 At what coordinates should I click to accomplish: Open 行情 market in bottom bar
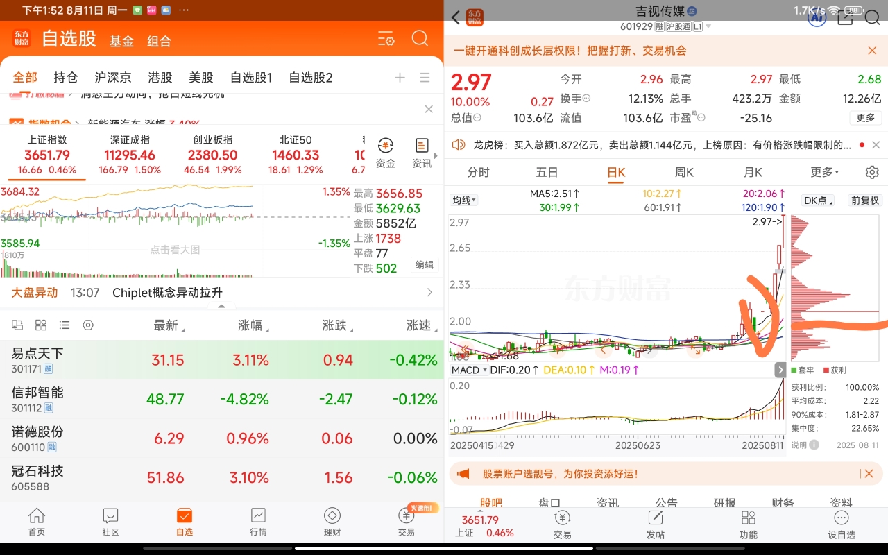[258, 522]
